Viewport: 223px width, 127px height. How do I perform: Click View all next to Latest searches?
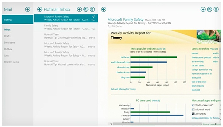[x=214, y=49]
